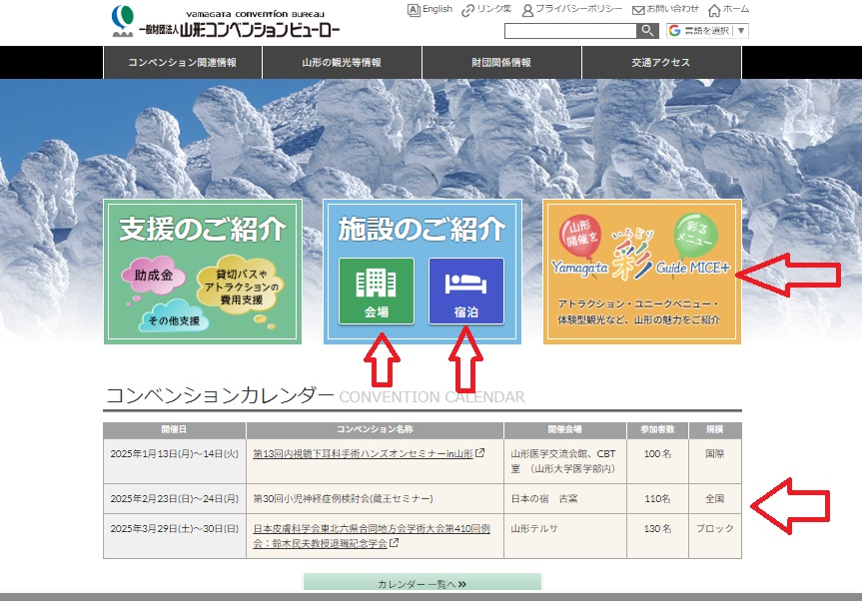
Task: Open the Google 言語を選択 dropdown
Action: pyautogui.click(x=707, y=31)
